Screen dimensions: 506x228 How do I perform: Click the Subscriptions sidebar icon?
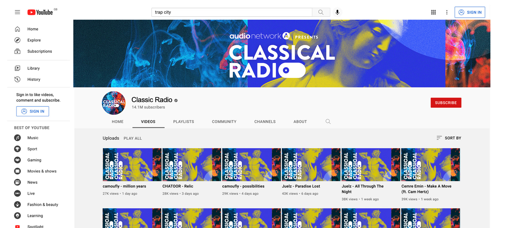17,51
